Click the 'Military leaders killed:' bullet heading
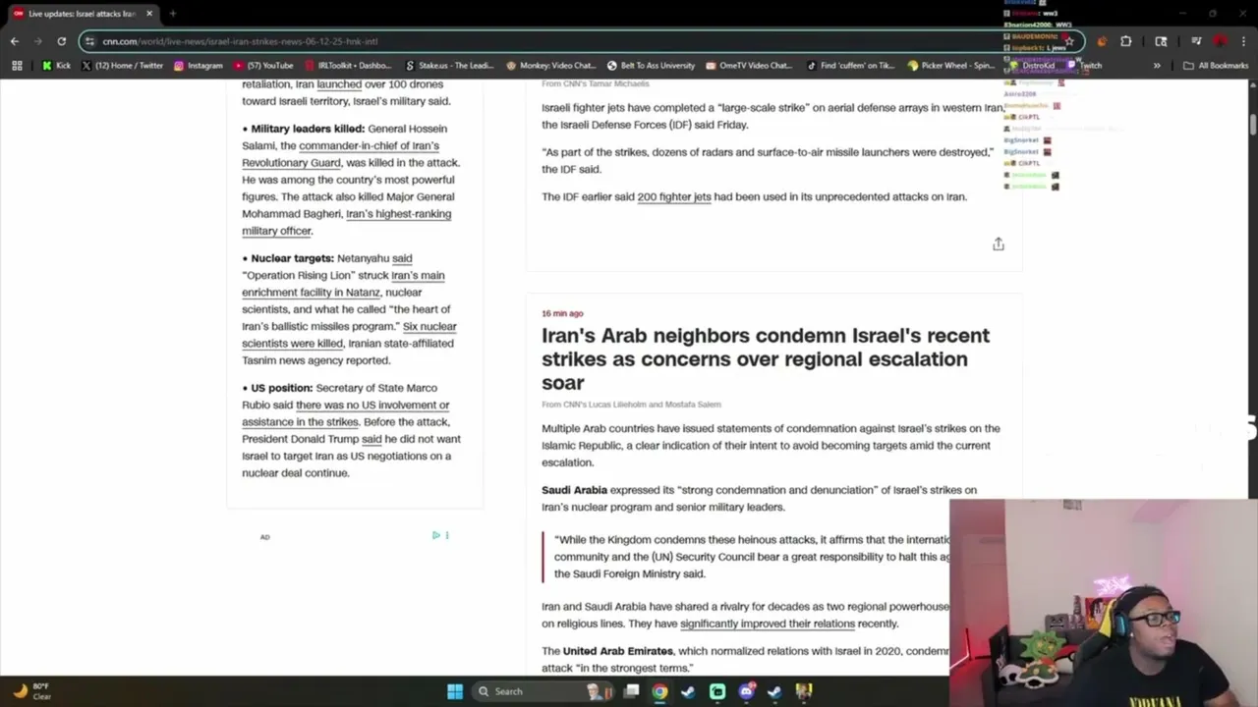This screenshot has height=707, width=1258. click(x=308, y=129)
